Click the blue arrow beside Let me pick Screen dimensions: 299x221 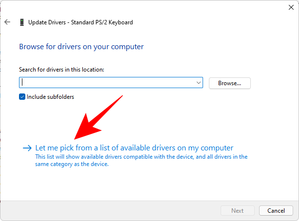pyautogui.click(x=27, y=148)
